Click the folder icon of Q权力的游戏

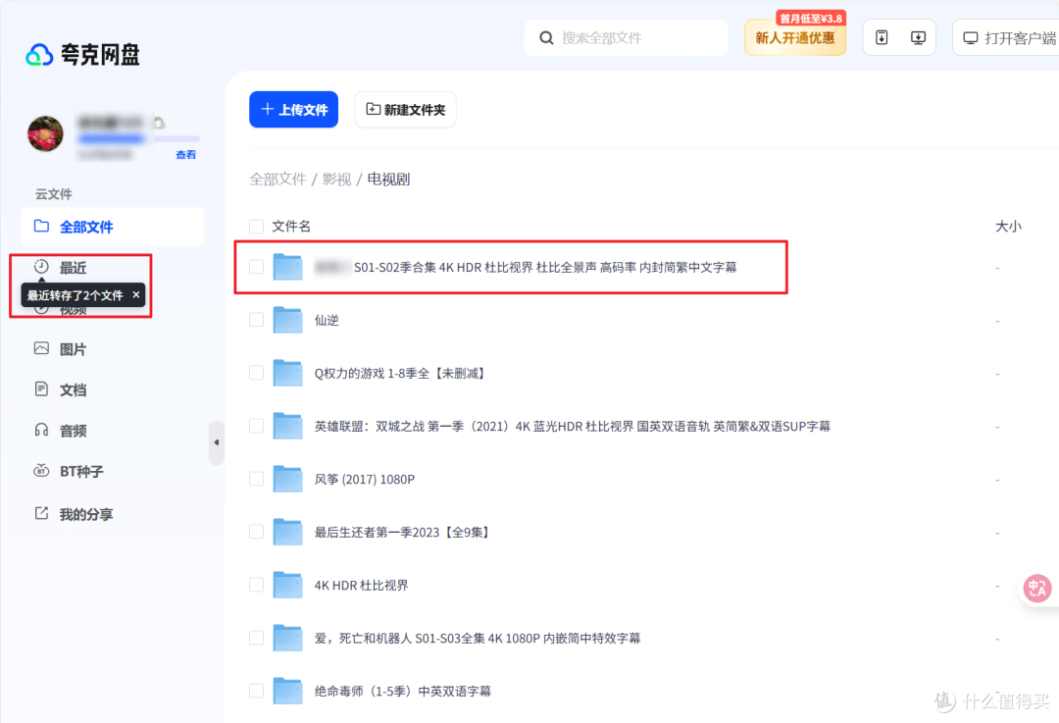pos(287,373)
